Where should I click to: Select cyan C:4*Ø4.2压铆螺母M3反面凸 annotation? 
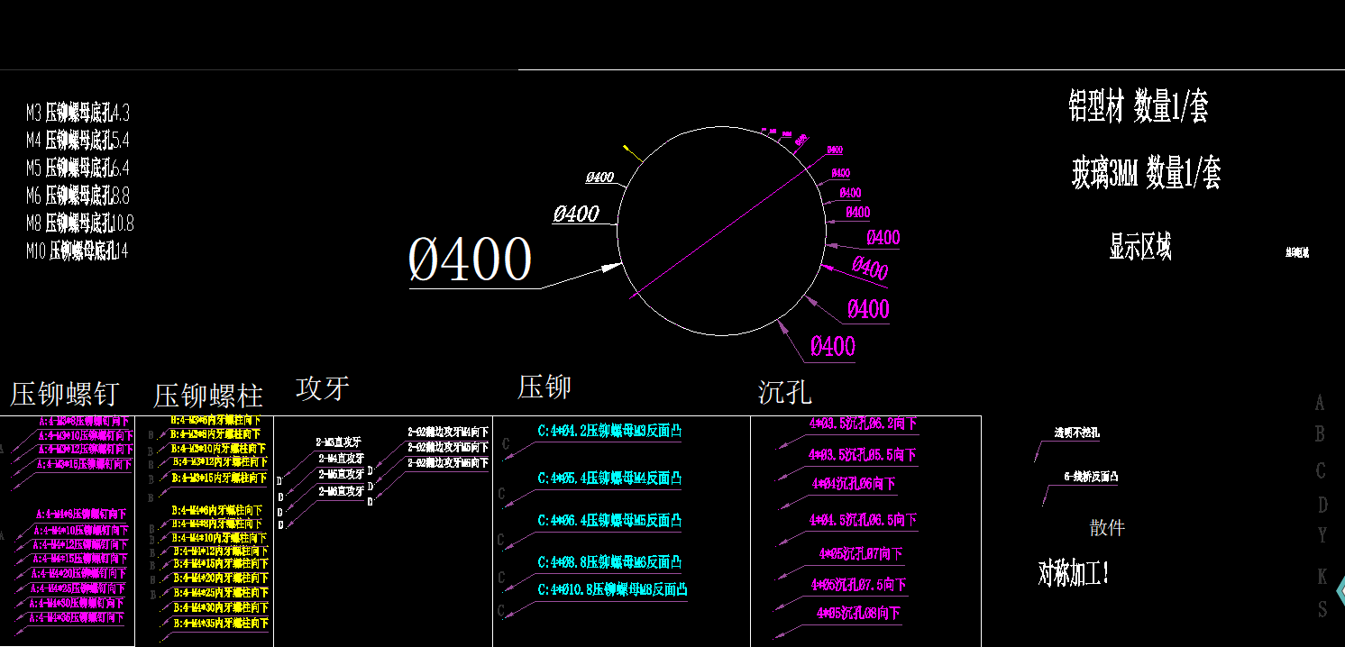click(x=609, y=431)
